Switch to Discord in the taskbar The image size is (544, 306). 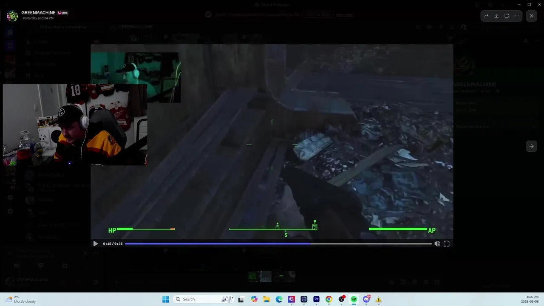(x=366, y=299)
